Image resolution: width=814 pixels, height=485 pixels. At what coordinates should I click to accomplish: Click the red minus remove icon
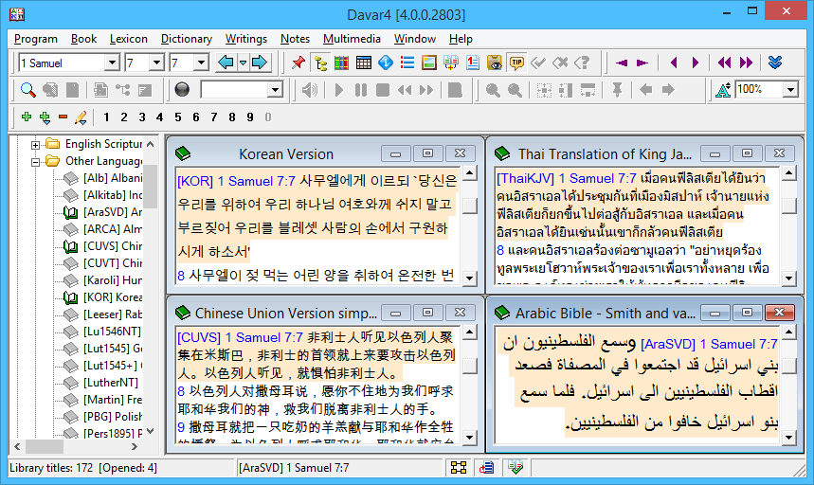click(63, 117)
